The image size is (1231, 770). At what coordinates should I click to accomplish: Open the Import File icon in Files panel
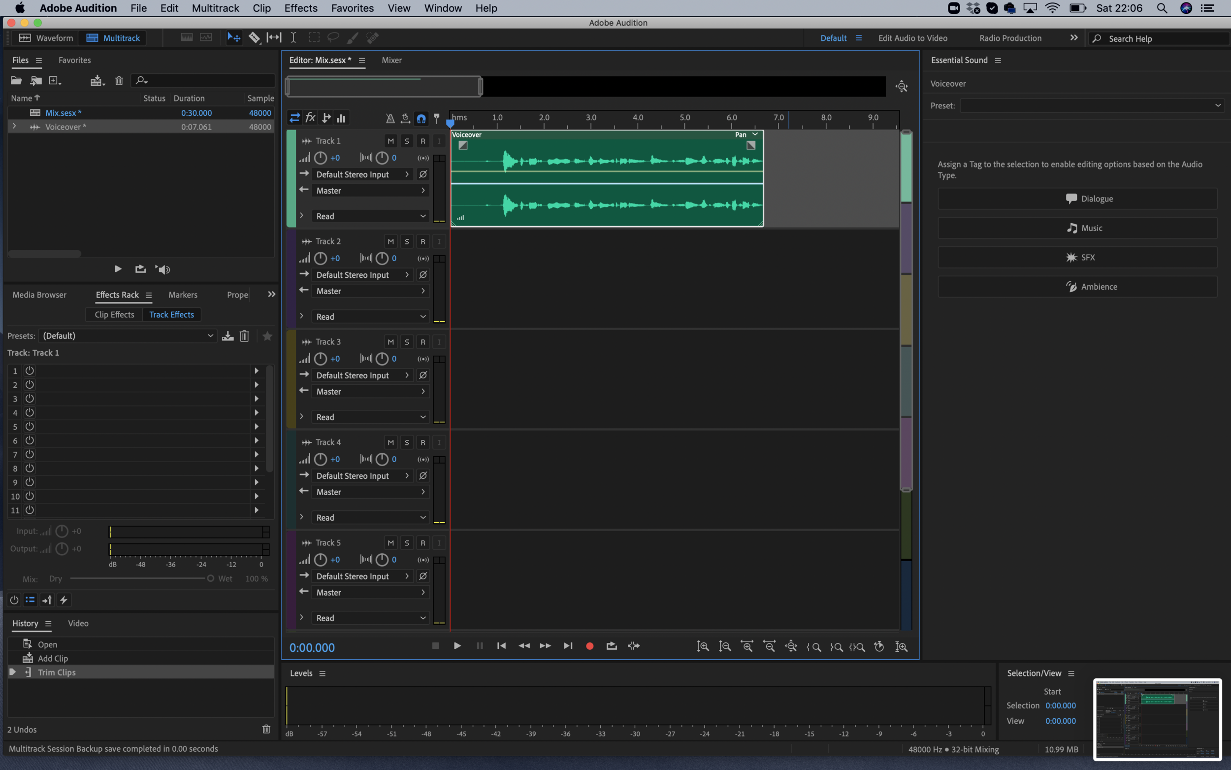tap(35, 80)
